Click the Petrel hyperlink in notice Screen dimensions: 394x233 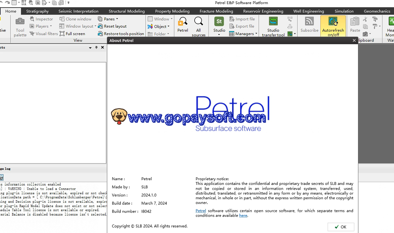(x=201, y=211)
